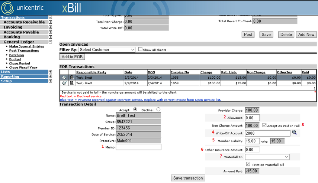Open the Post Transactions link

[x=24, y=50]
